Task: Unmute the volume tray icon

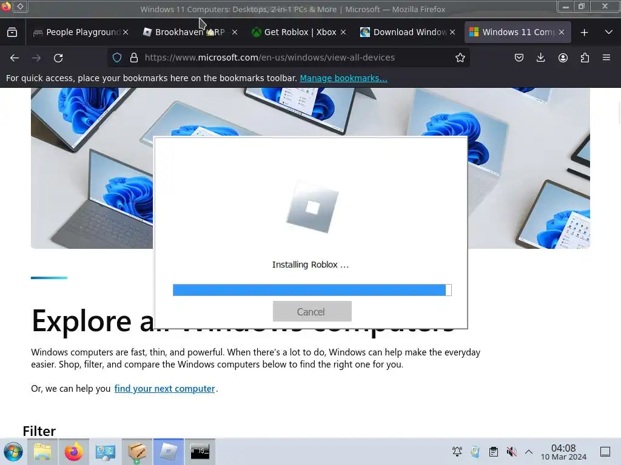Action: pyautogui.click(x=511, y=452)
